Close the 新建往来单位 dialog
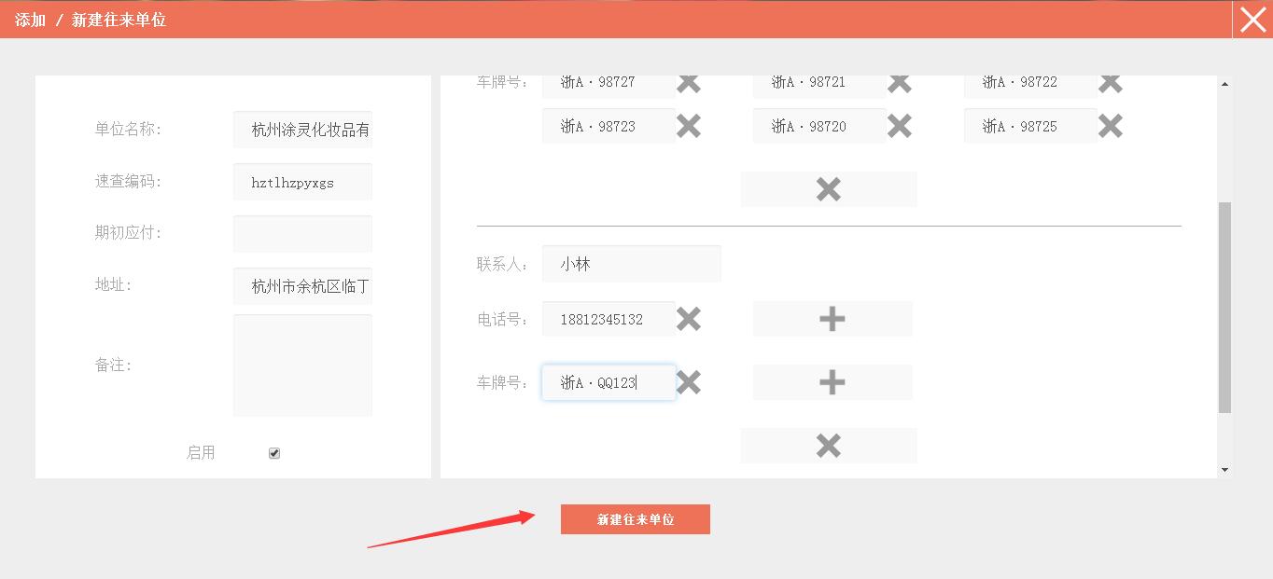The height and width of the screenshot is (579, 1273). 1252,20
